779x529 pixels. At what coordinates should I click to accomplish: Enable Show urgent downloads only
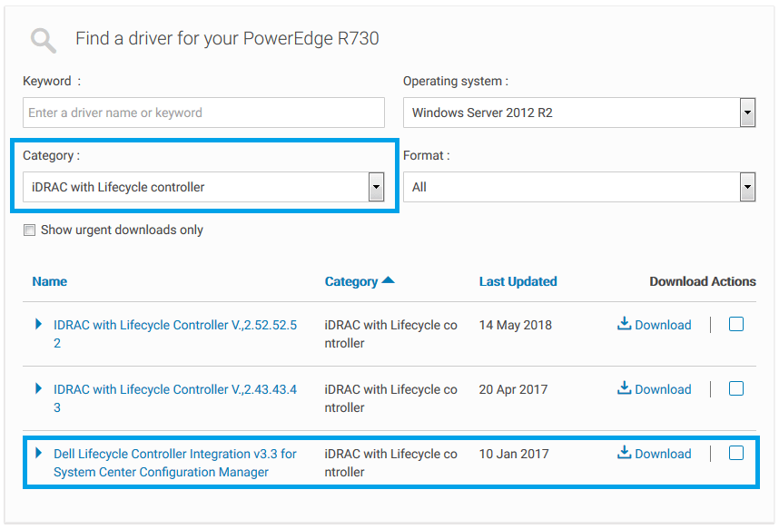pos(29,230)
